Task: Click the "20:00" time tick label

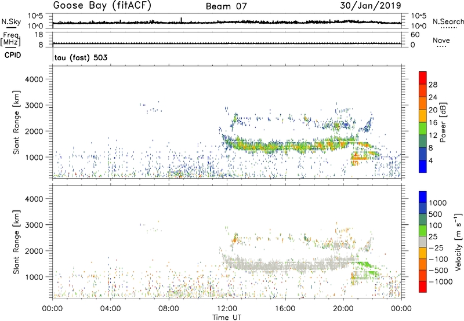Action: point(343,309)
